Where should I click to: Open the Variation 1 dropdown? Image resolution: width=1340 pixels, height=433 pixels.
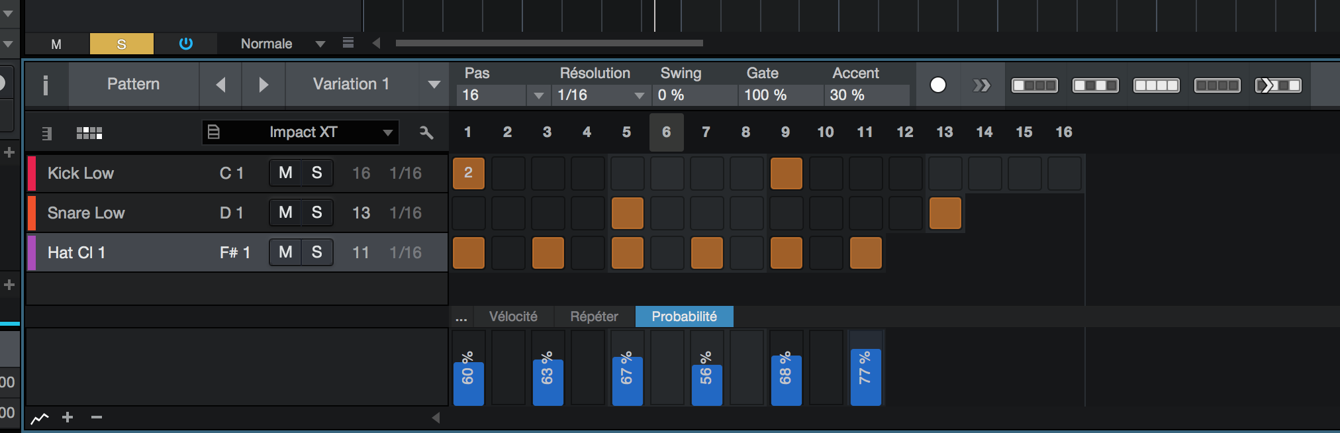(434, 85)
